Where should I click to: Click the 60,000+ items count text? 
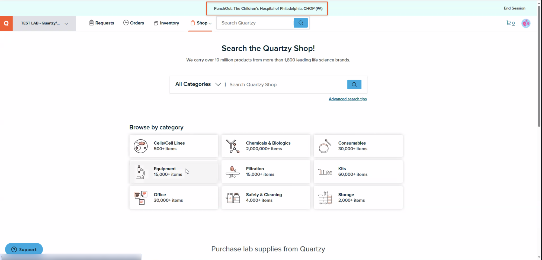pos(353,174)
